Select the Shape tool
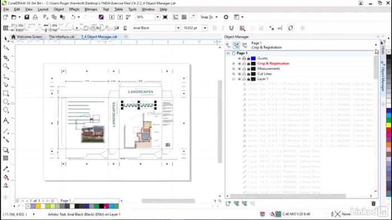Viewport: 392px width, 220px height. point(6,48)
